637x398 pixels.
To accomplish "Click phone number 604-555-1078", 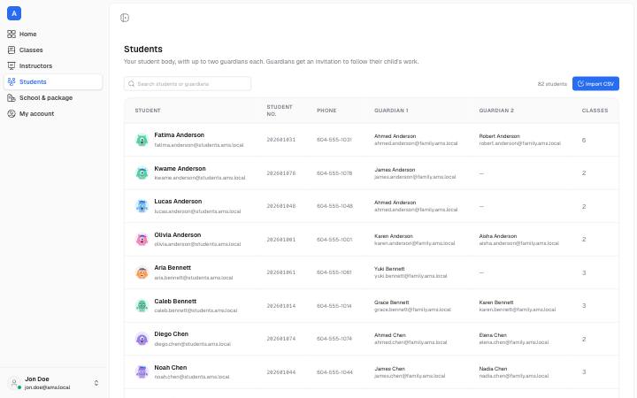I will click(334, 173).
